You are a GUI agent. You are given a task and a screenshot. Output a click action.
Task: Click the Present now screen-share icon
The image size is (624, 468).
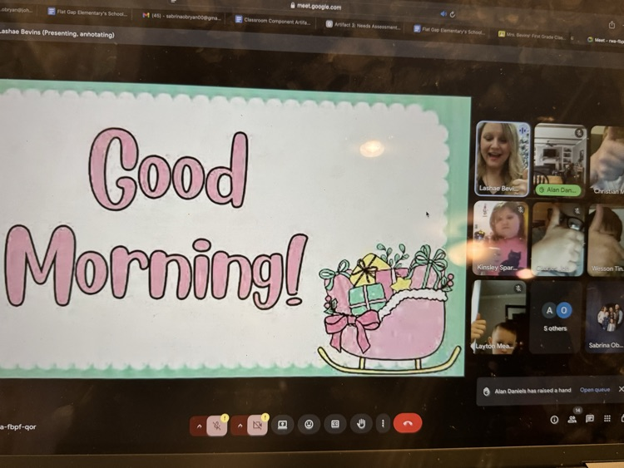pos(282,425)
